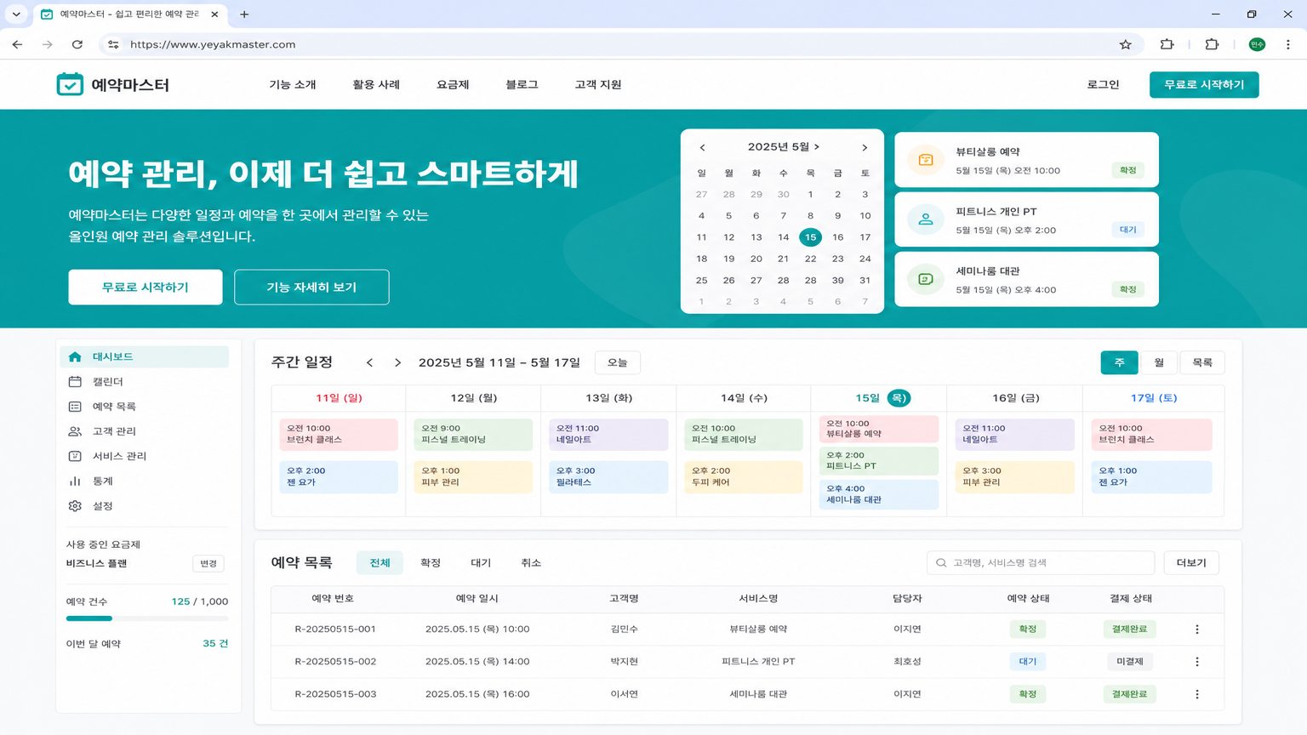Select day 15 in mini calendar
The image size is (1307, 735).
click(810, 237)
